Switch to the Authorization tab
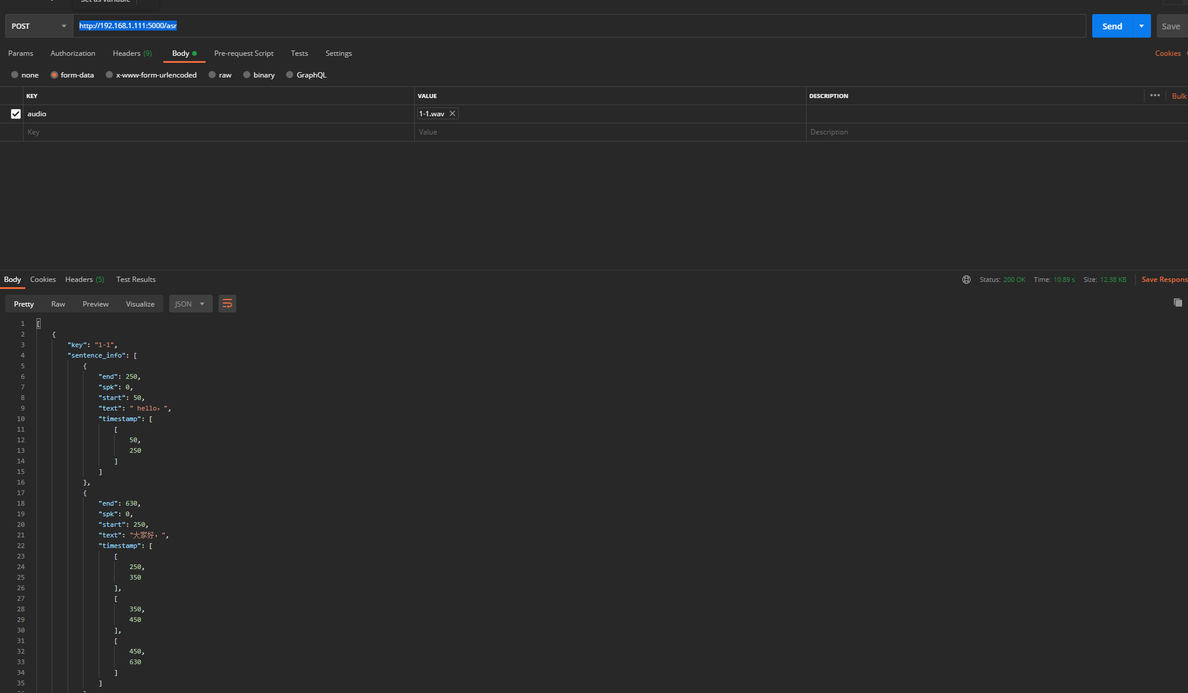This screenshot has height=693, width=1188. pyautogui.click(x=73, y=53)
